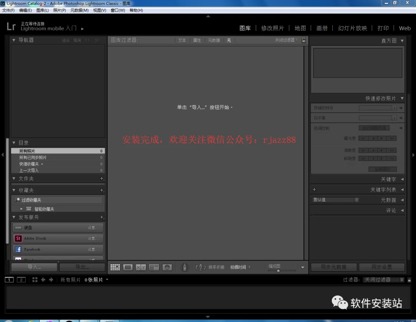Hide the left panel group arrow
416x322 pixels.
[2, 155]
